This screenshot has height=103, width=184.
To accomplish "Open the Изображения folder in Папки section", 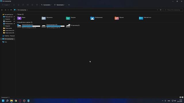I will tap(96, 18).
